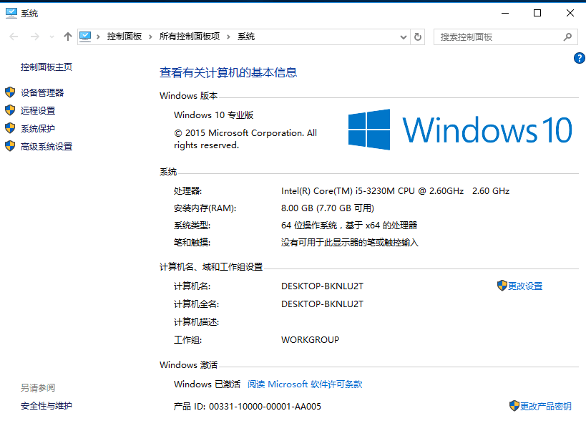Click shield icon beside 远程设置
Screen dimensions: 586x426
coord(10,110)
